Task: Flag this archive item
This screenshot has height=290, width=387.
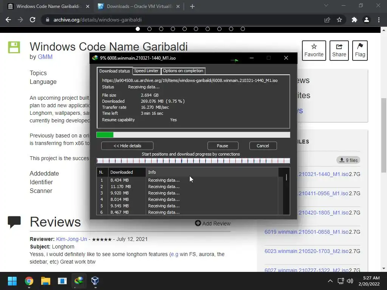Action: (360, 51)
